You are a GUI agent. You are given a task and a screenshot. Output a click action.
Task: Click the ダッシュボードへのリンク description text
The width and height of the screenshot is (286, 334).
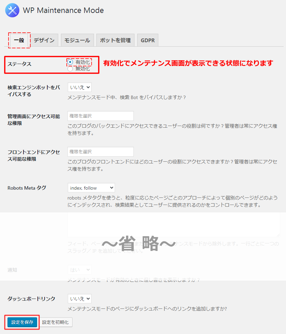147,309
